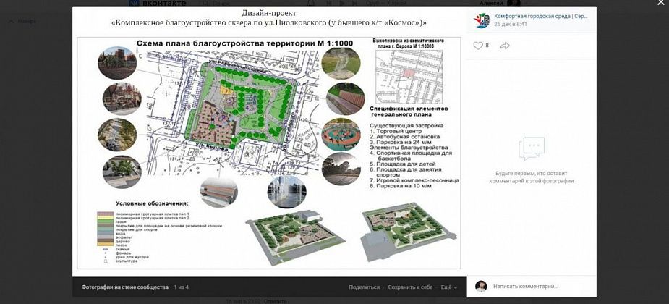669x304 pixels.
Task: Click the empty comments speech bubble icon
Action: (532, 148)
